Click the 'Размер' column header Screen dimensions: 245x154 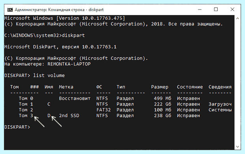pyautogui.click(x=160, y=87)
